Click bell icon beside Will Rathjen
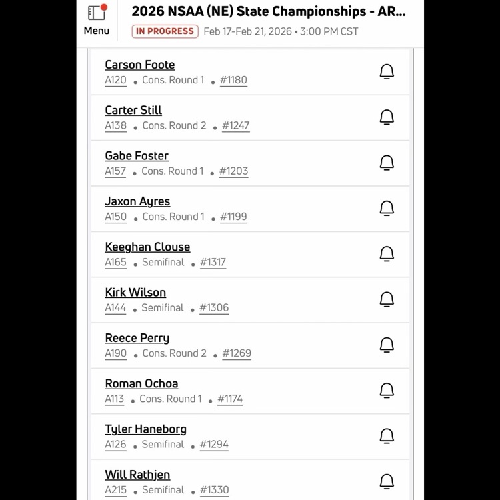This screenshot has width=500, height=500. pos(387,481)
